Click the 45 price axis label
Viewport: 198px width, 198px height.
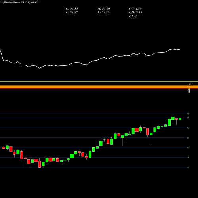click(188, 138)
